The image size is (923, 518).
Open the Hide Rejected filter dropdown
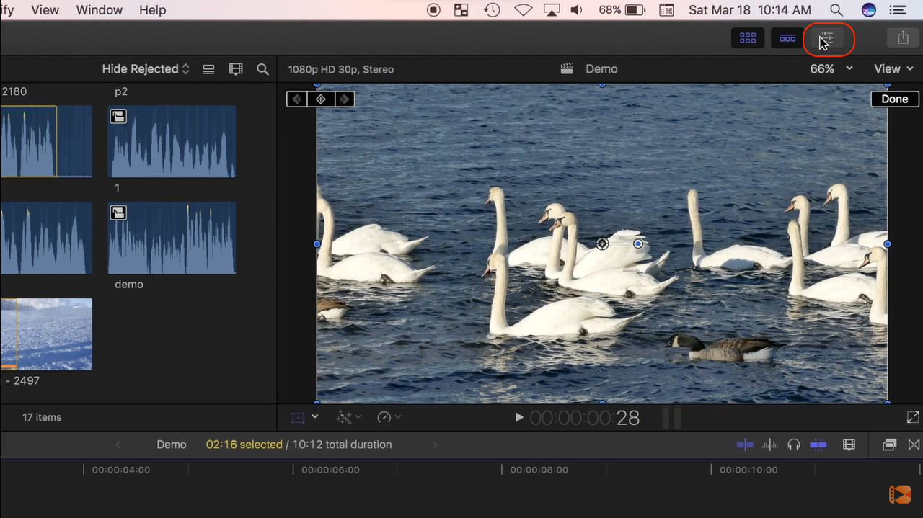145,69
